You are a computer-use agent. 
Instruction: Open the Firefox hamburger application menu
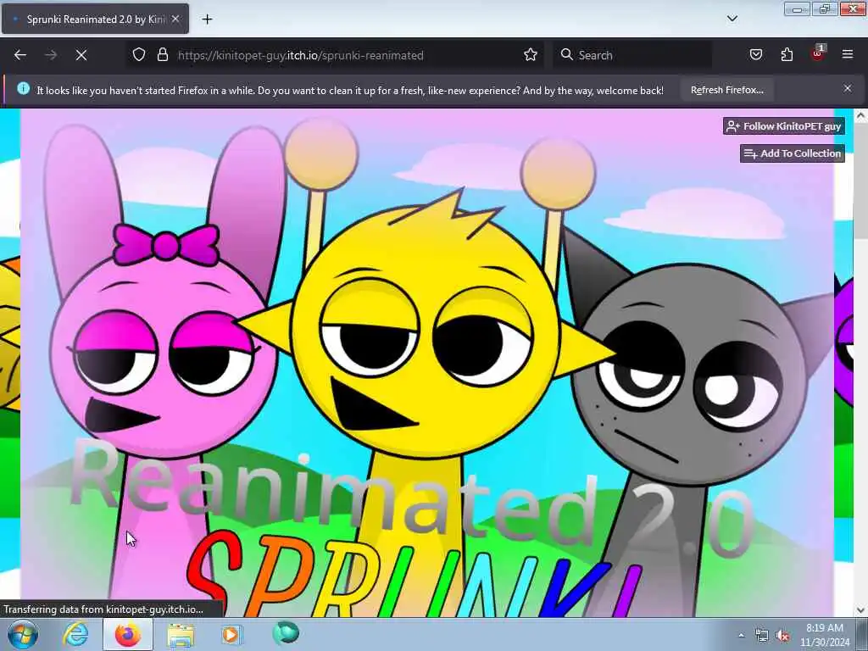(848, 55)
